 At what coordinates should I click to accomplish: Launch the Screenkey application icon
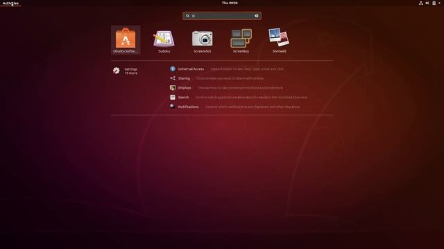[241, 40]
